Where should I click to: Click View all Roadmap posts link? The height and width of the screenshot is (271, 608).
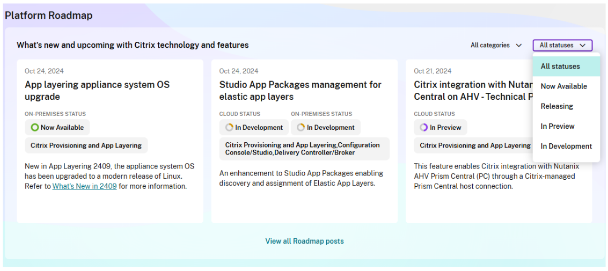pos(304,241)
